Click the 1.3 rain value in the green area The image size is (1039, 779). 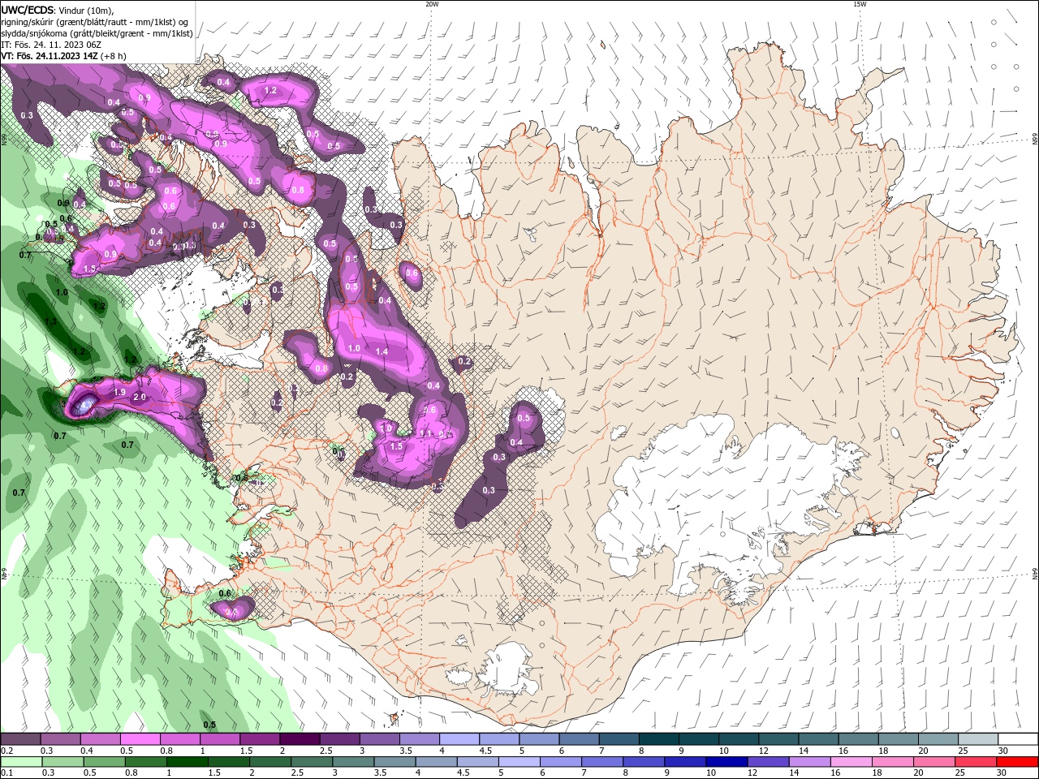pyautogui.click(x=50, y=321)
